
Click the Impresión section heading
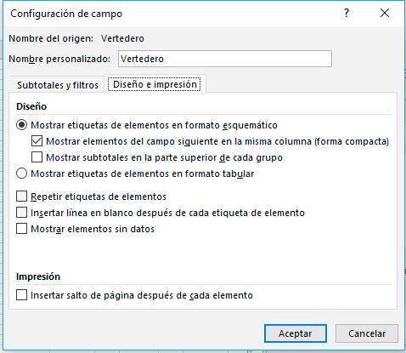tap(38, 276)
